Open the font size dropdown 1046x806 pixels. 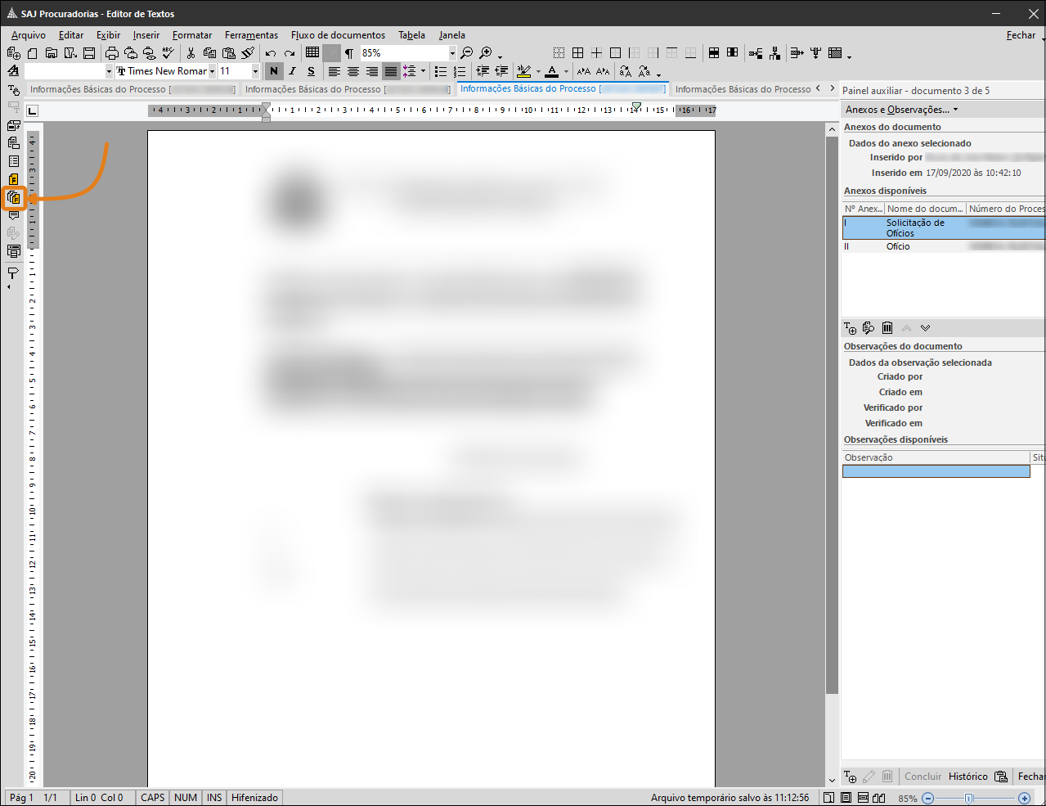255,71
